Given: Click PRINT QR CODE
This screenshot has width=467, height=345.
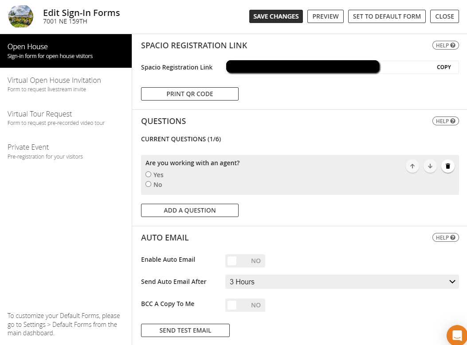Looking at the screenshot, I should point(189,93).
